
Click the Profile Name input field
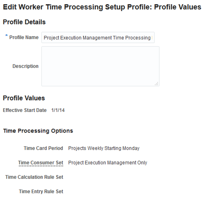point(98,38)
